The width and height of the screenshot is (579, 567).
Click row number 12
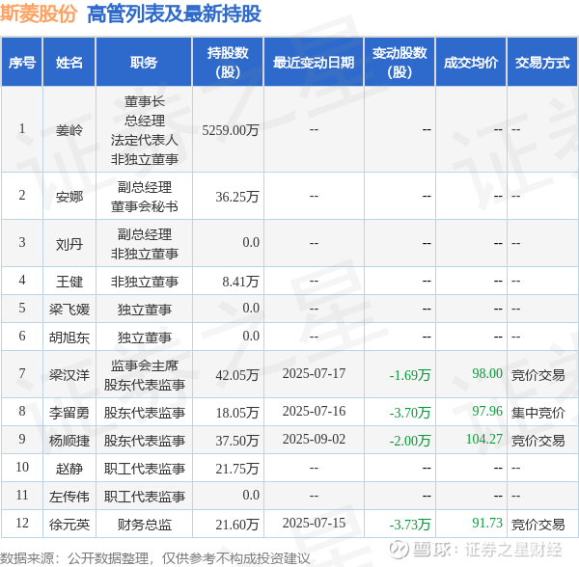click(x=22, y=523)
